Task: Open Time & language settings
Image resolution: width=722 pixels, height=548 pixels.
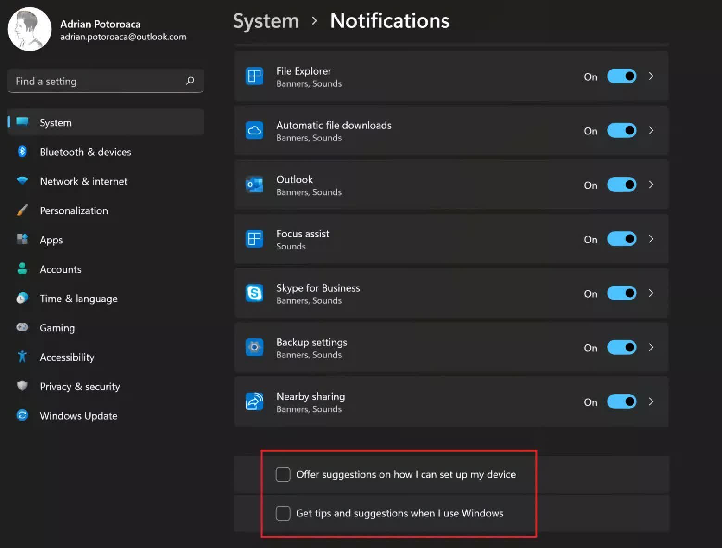Action: [x=106, y=298]
